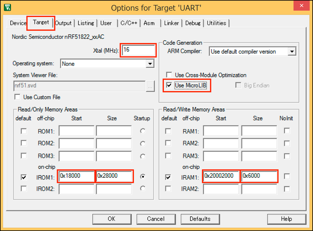
Task: Click the System Viewer File browse button
Action: point(149,86)
